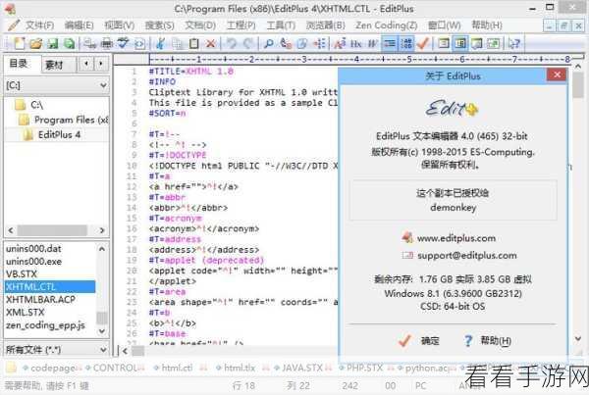Click the Copy toolbar icon
The width and height of the screenshot is (589, 395).
(x=177, y=43)
